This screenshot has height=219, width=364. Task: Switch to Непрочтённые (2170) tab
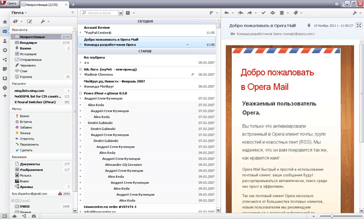(x=44, y=5)
